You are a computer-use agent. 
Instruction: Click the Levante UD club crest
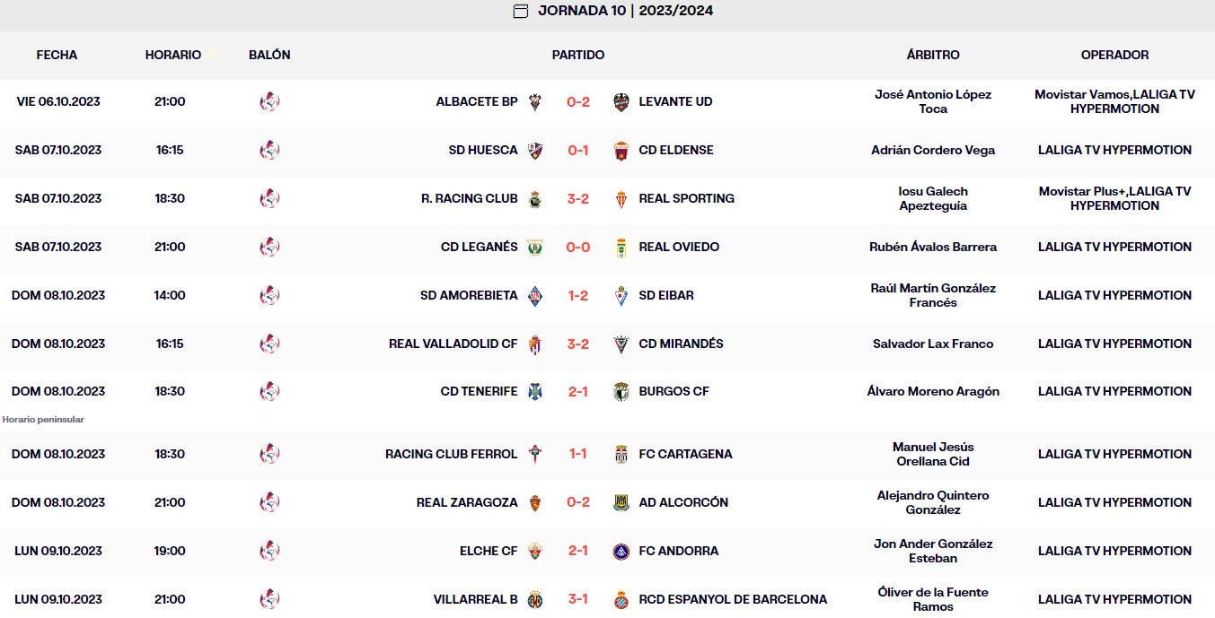(621, 102)
